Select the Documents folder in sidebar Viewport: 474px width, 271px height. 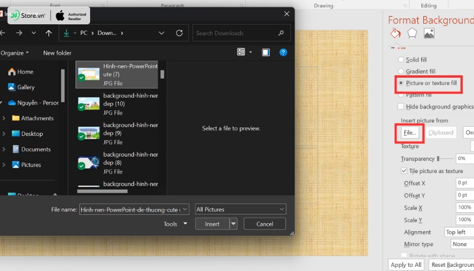tap(31, 149)
